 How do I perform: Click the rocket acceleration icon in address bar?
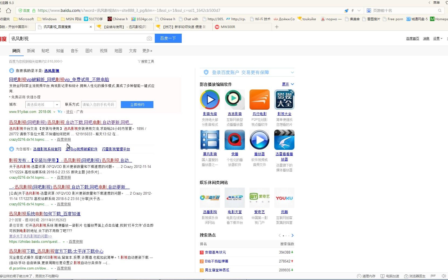pos(346,11)
